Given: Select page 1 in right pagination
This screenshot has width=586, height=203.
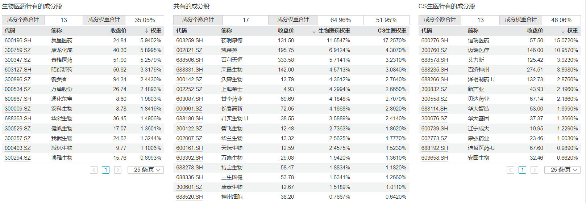Looking at the screenshot, I should tap(522, 170).
